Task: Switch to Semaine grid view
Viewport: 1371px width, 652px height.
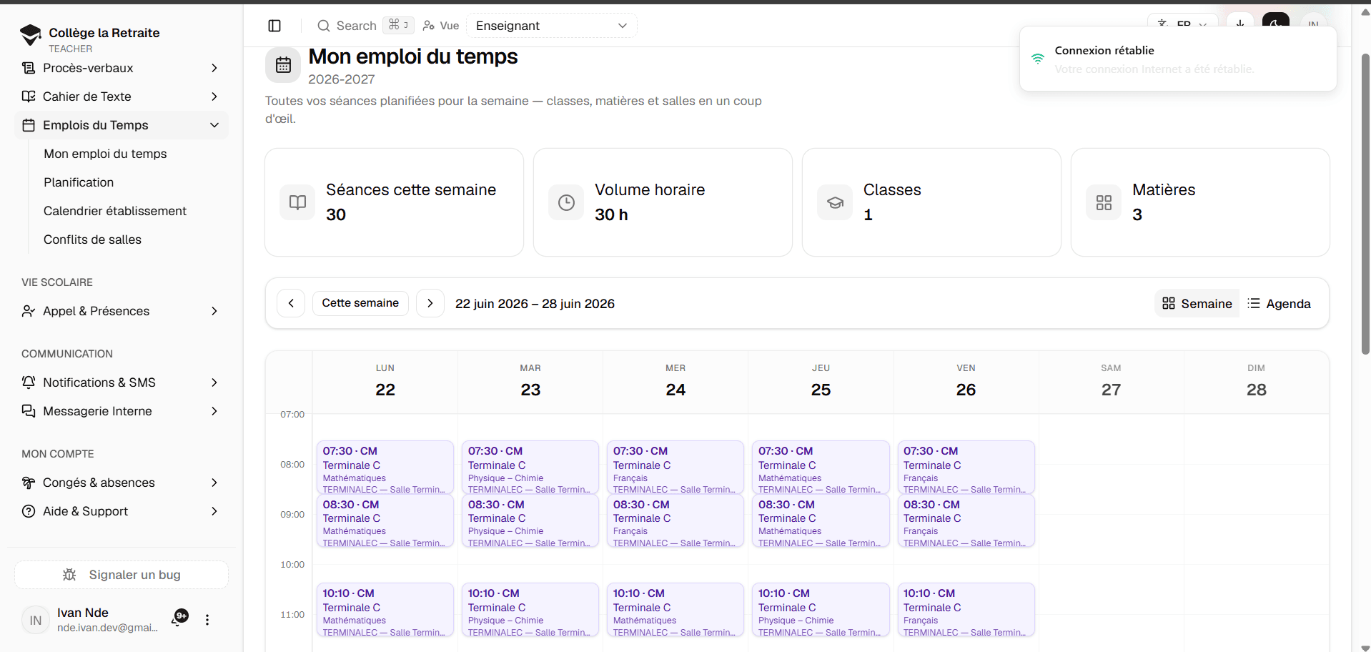Action: pos(1197,304)
